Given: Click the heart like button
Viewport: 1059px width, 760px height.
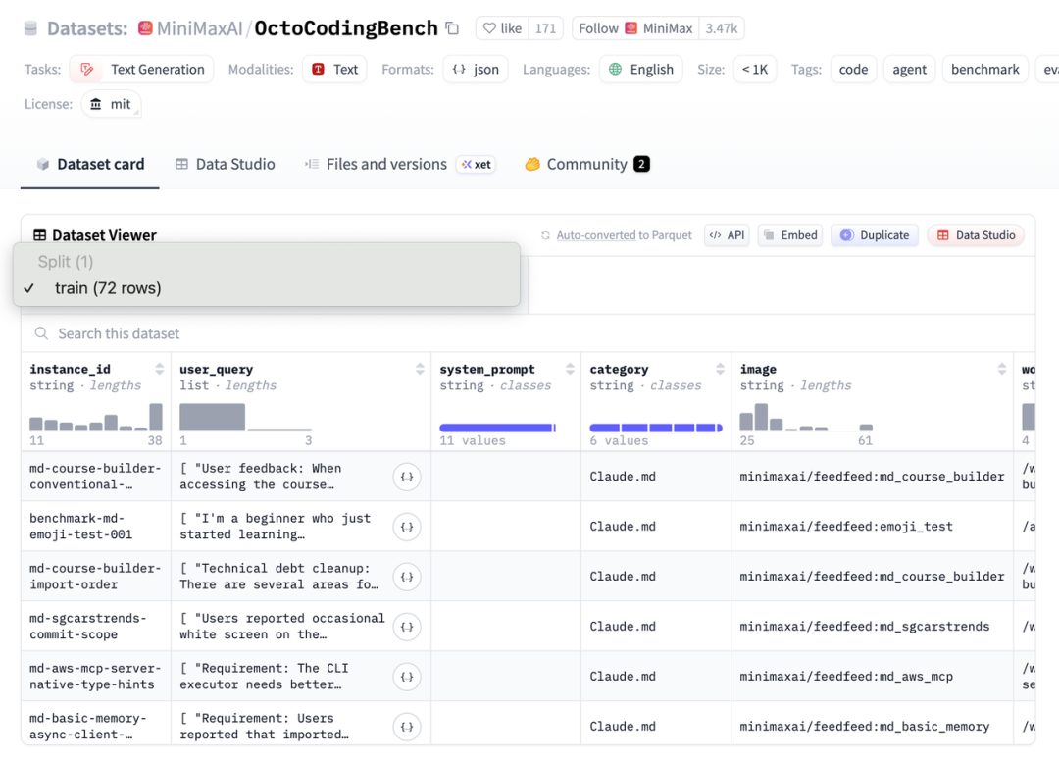Looking at the screenshot, I should pos(501,28).
